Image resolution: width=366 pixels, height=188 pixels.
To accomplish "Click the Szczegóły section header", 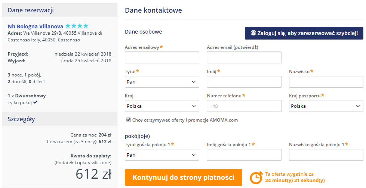I will (x=59, y=119).
